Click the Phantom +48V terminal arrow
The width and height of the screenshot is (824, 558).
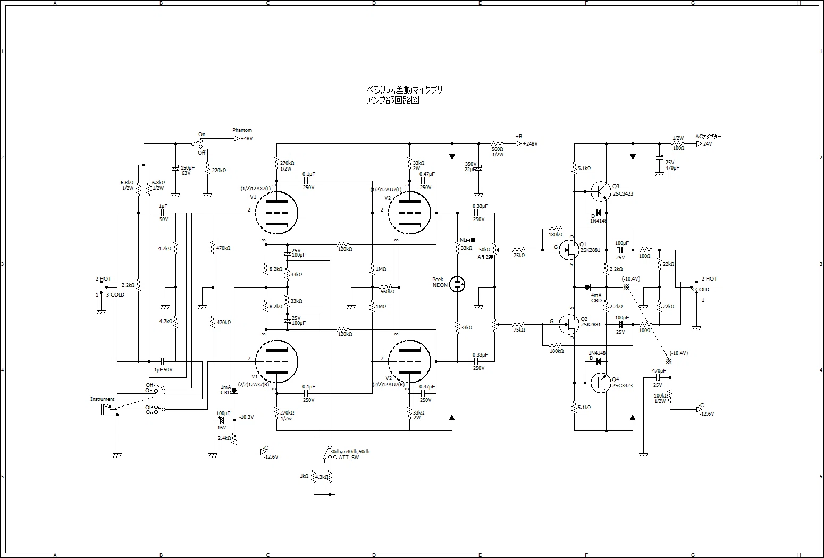(237, 138)
